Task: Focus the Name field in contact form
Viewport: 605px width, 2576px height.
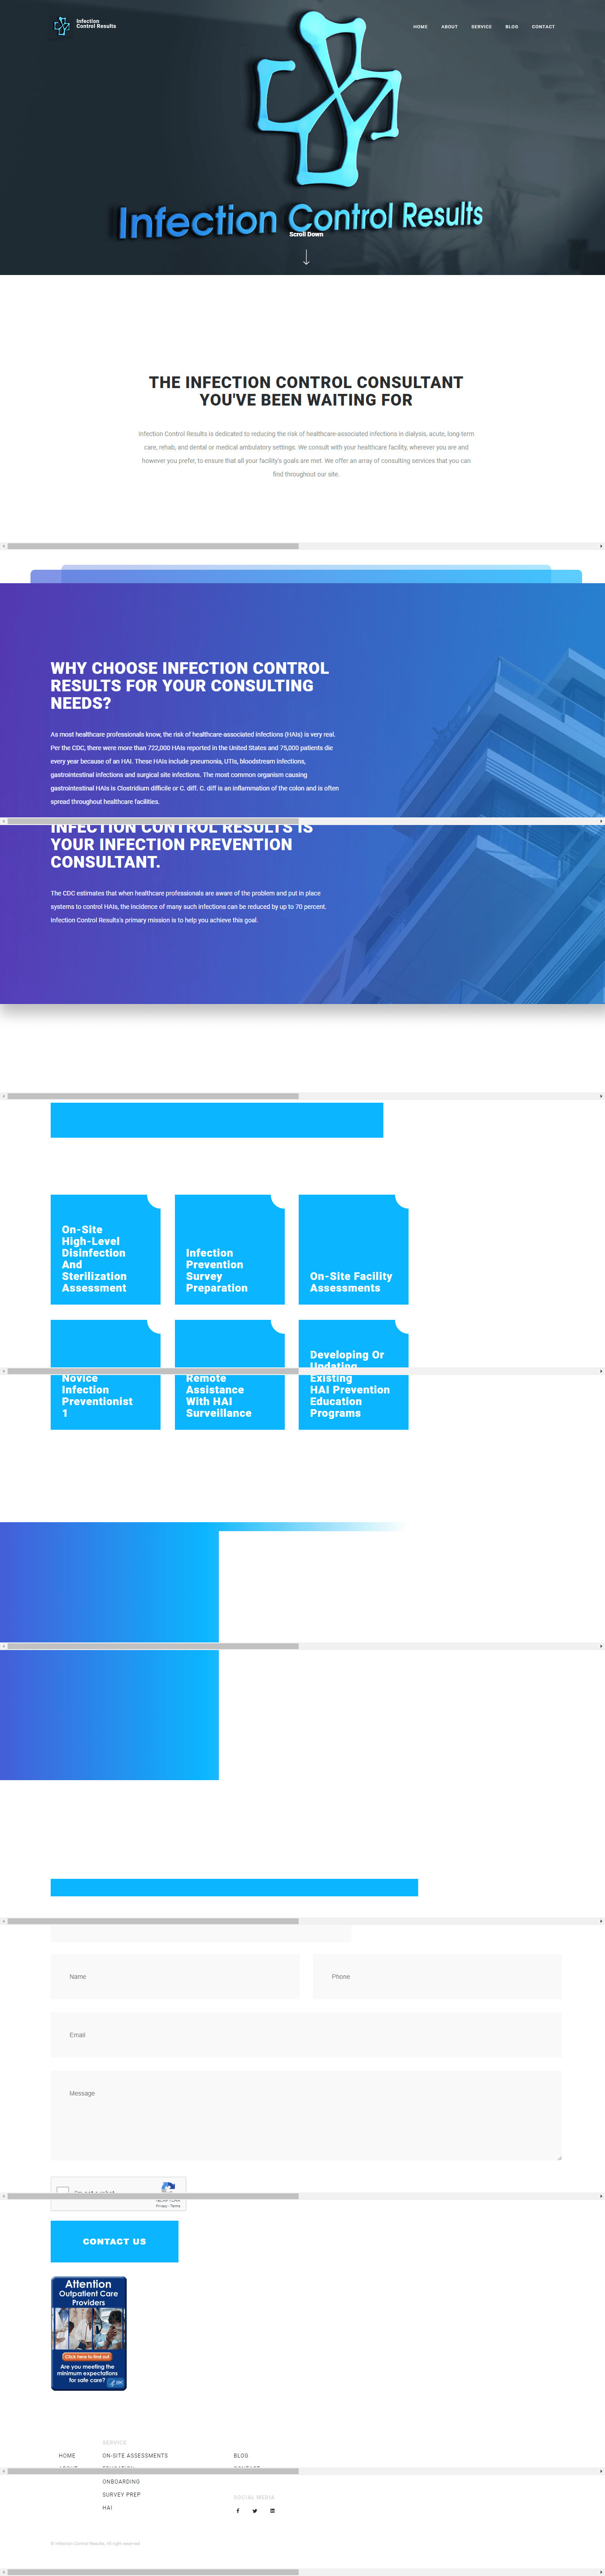Action: 175,1976
